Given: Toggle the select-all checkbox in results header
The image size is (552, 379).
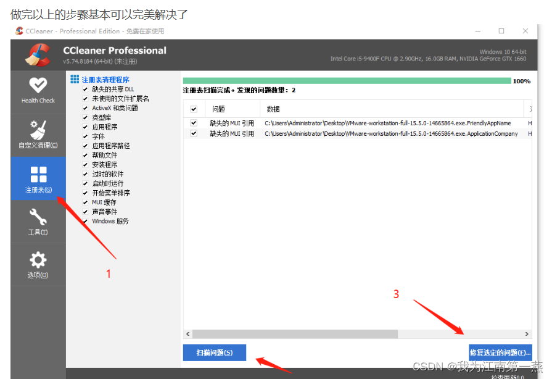Looking at the screenshot, I should tap(194, 109).
